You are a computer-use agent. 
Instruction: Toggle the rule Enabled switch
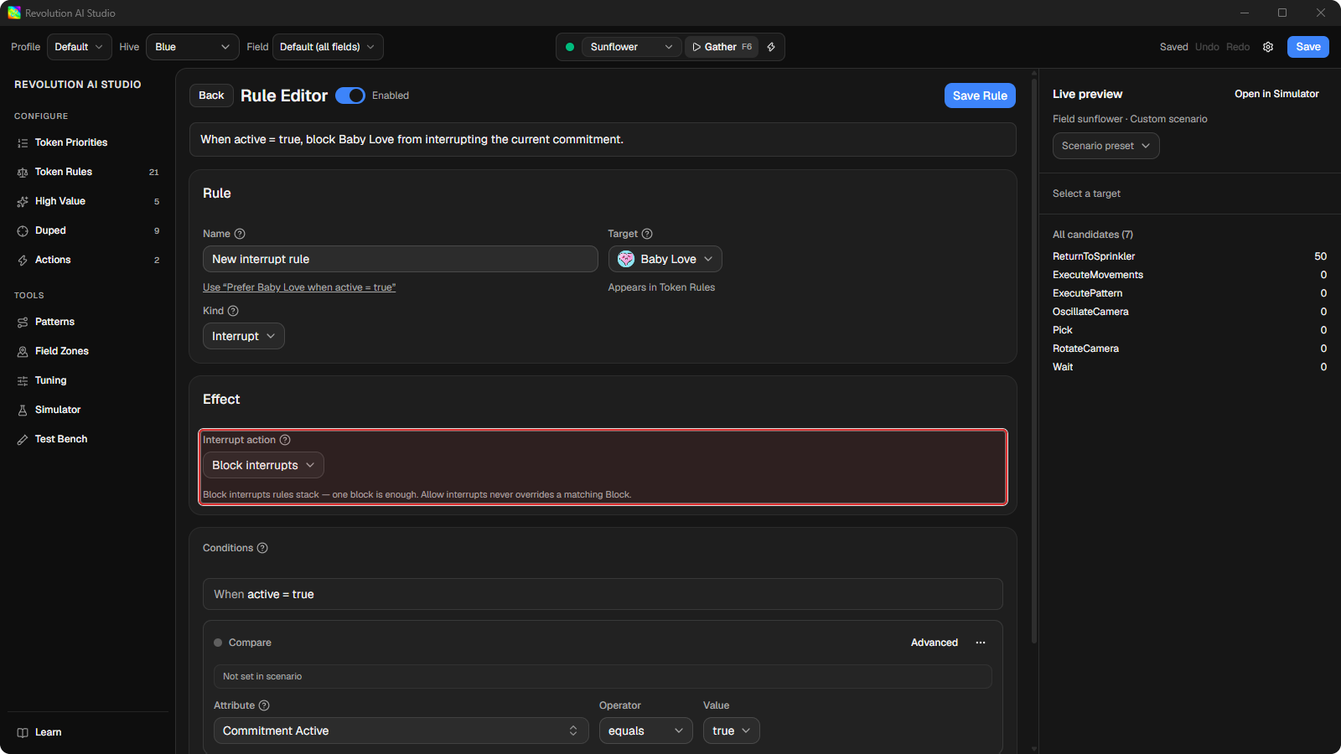[350, 96]
